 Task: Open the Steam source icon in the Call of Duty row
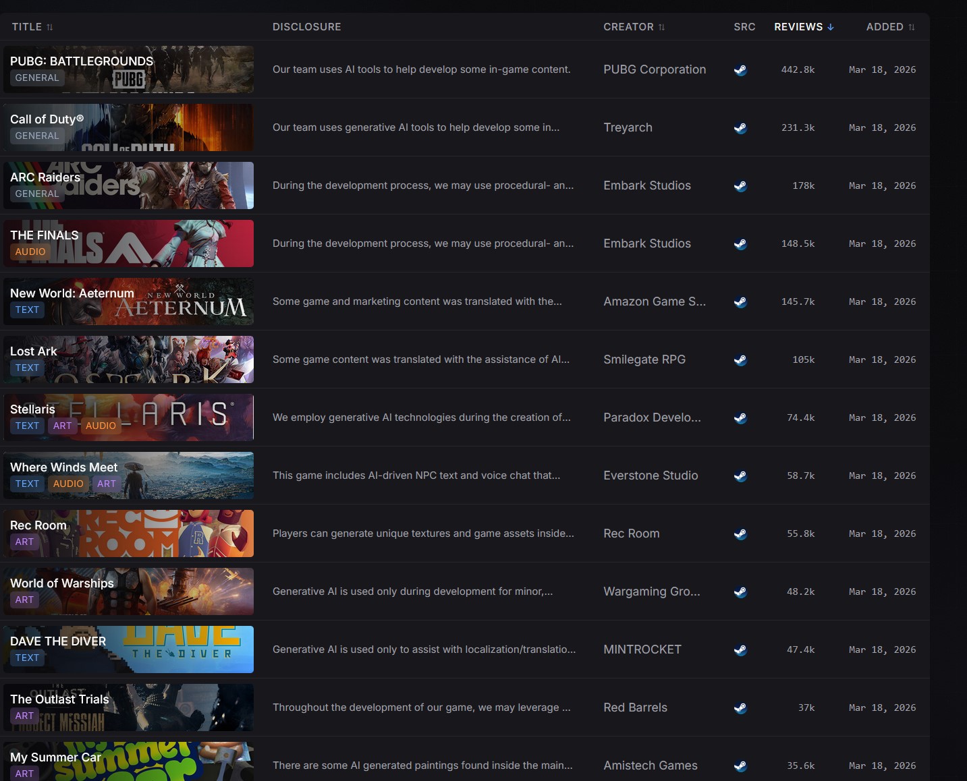(x=740, y=128)
